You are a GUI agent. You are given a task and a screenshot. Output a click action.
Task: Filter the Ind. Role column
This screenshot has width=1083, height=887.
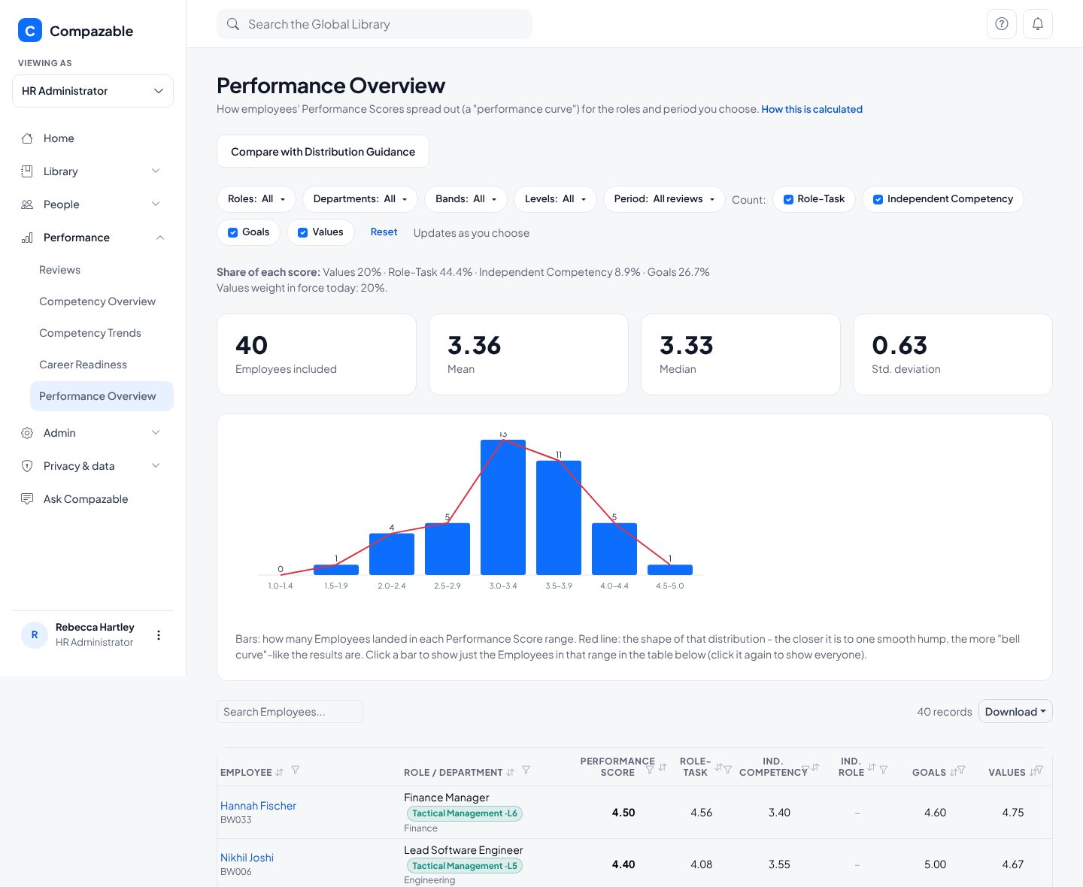click(884, 769)
